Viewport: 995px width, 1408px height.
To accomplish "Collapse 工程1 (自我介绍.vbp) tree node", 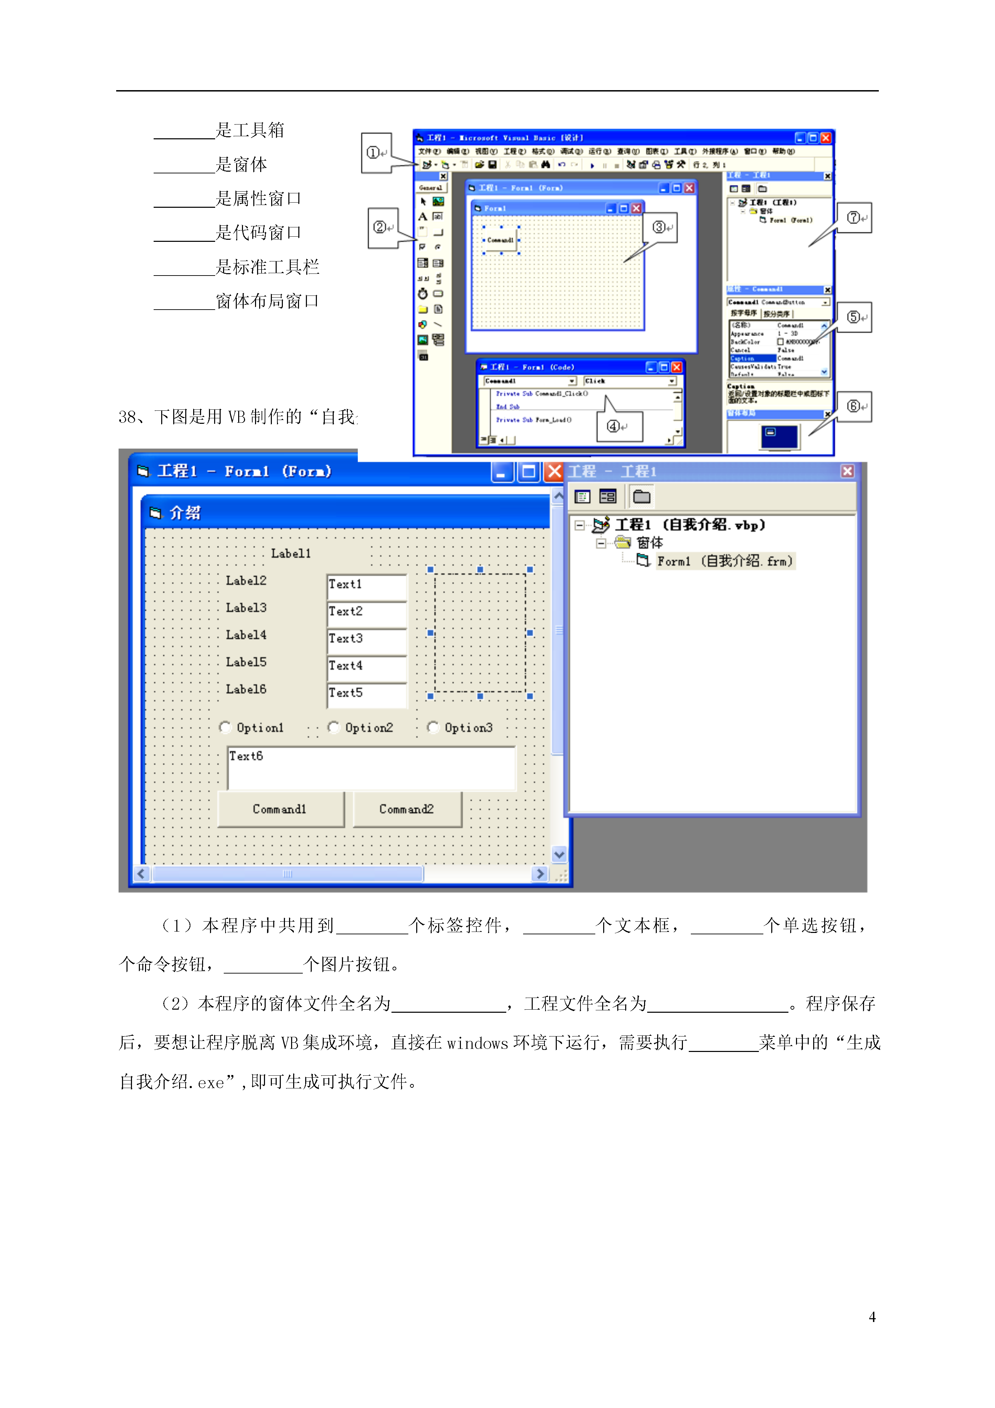I will 579,525.
